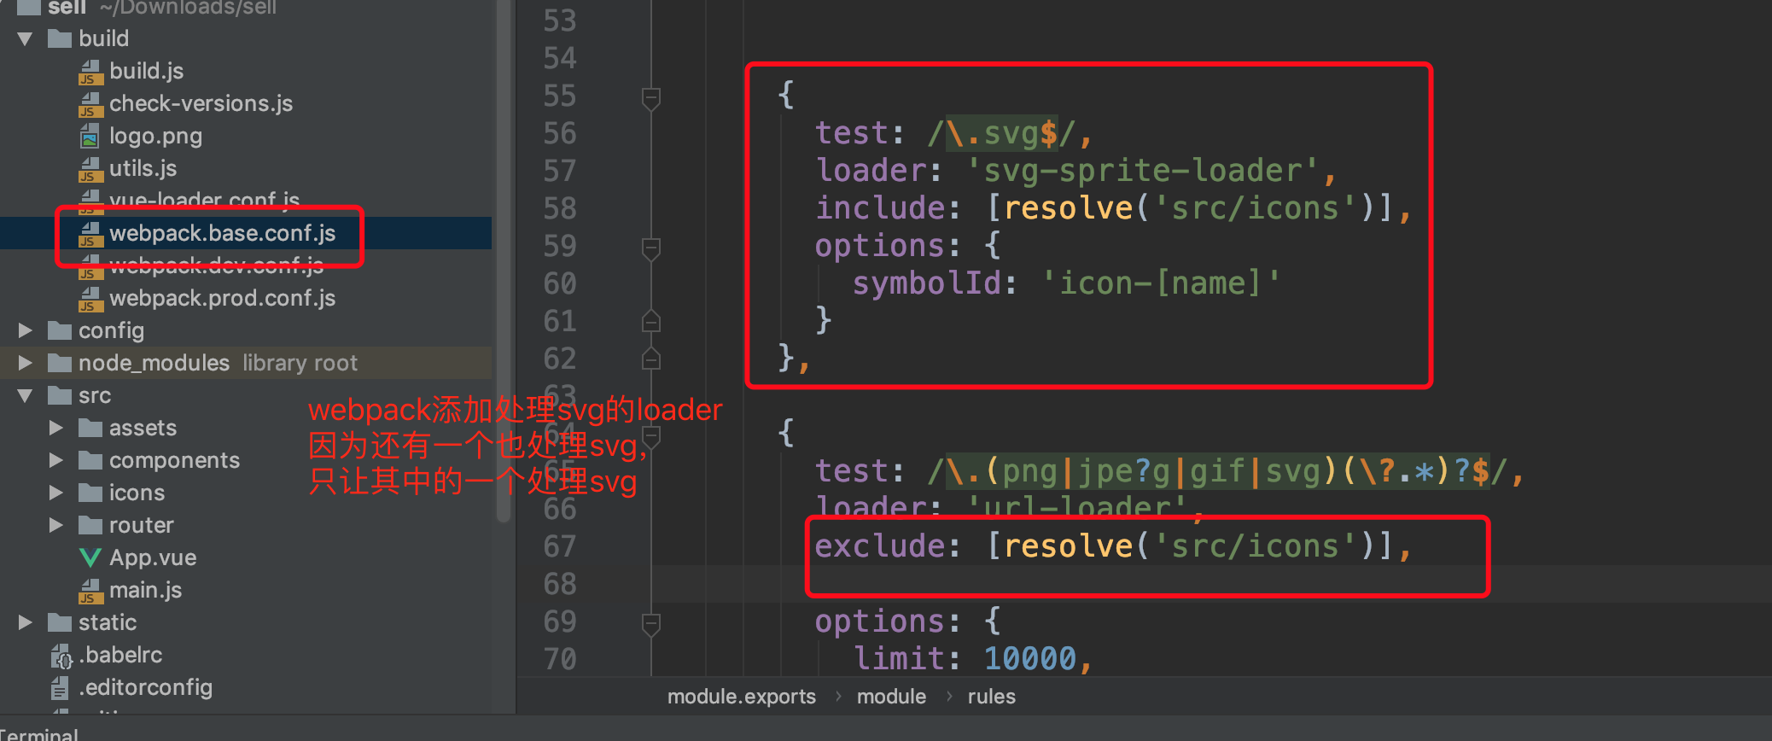1772x741 pixels.
Task: Click the limit value 10000
Action: (1030, 659)
